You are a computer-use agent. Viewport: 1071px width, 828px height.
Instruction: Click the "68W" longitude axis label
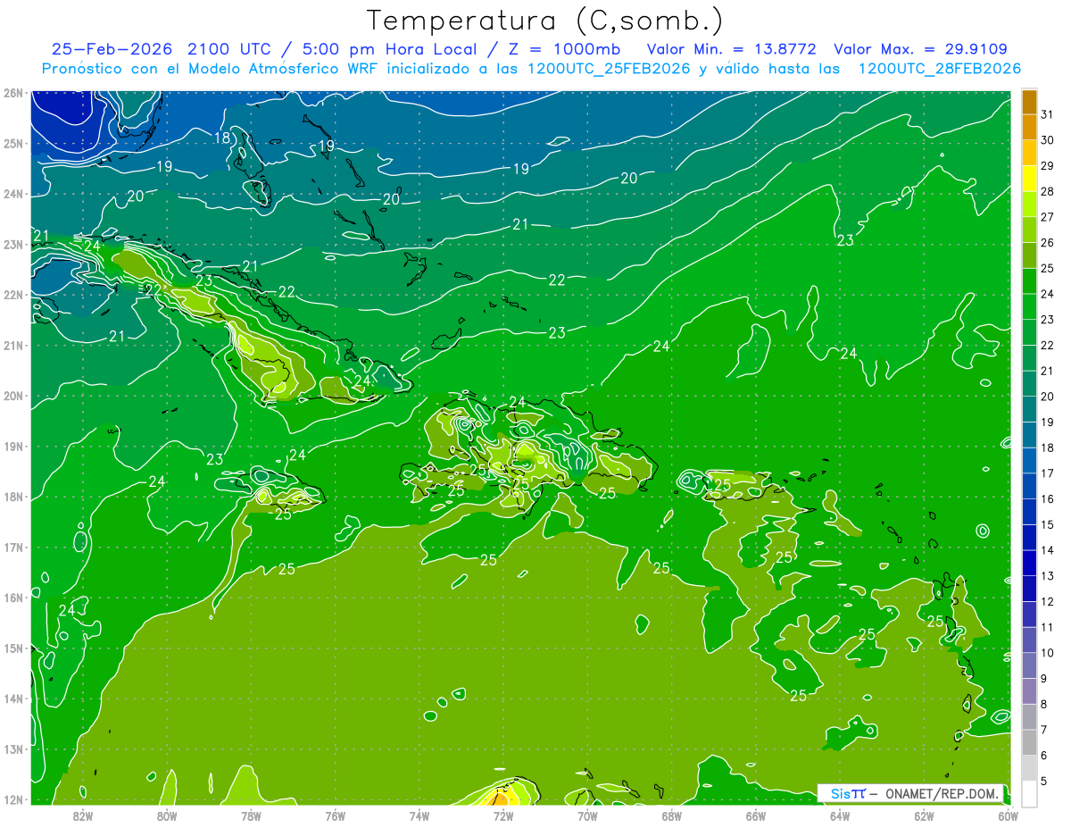(x=672, y=815)
